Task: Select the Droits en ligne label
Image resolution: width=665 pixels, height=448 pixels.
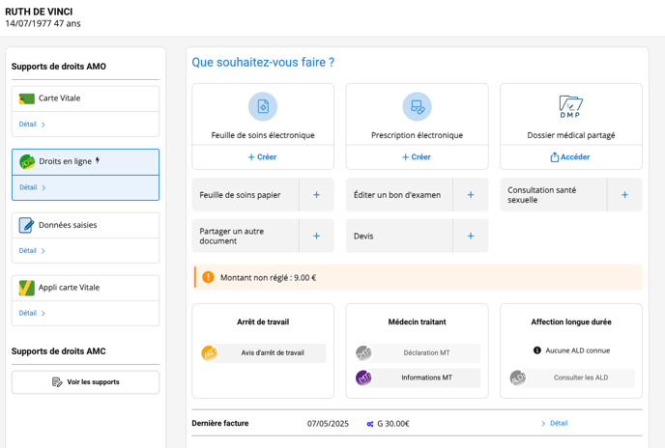Action: pyautogui.click(x=66, y=161)
